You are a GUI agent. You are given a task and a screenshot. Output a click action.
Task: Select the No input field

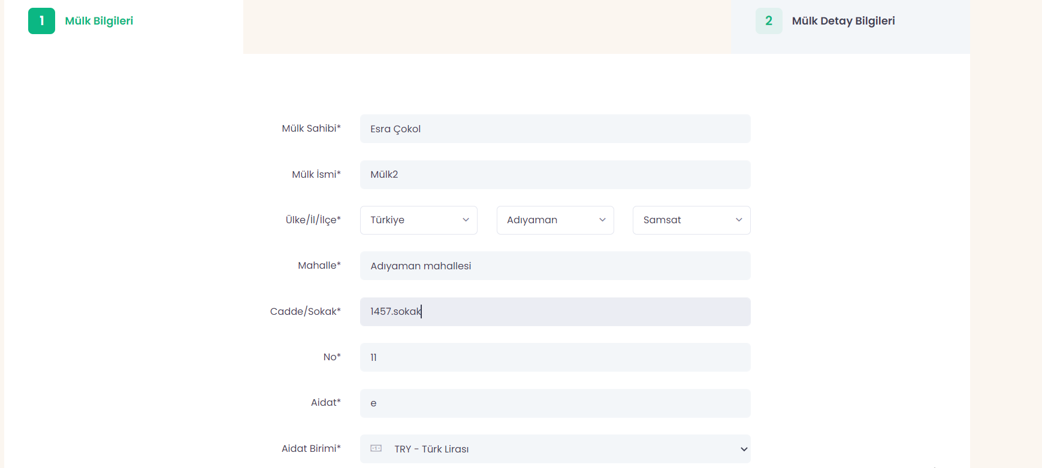(x=555, y=357)
